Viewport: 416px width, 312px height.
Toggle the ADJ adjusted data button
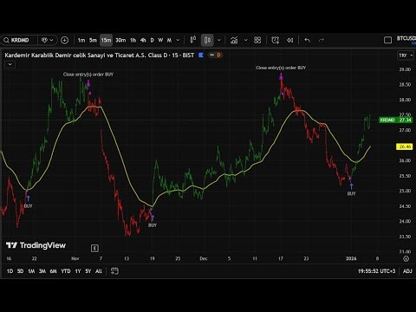tap(407, 271)
